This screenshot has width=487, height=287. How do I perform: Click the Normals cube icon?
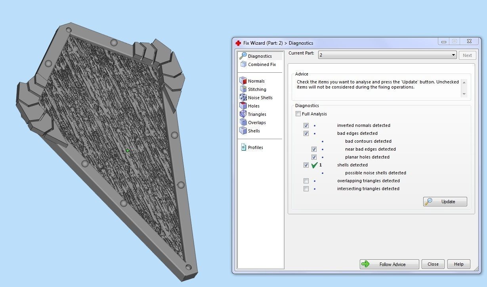(x=243, y=81)
